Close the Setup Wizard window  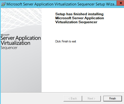121,3
